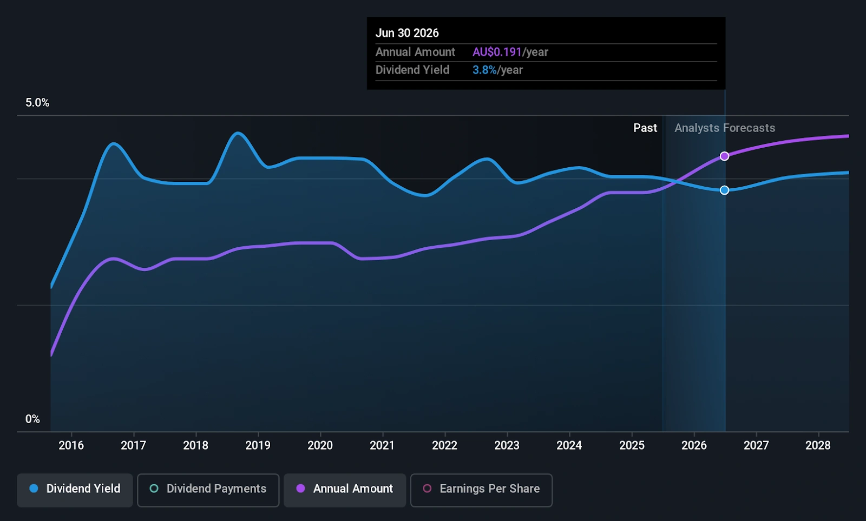Click the tooltip date Jun 30 2026

407,33
